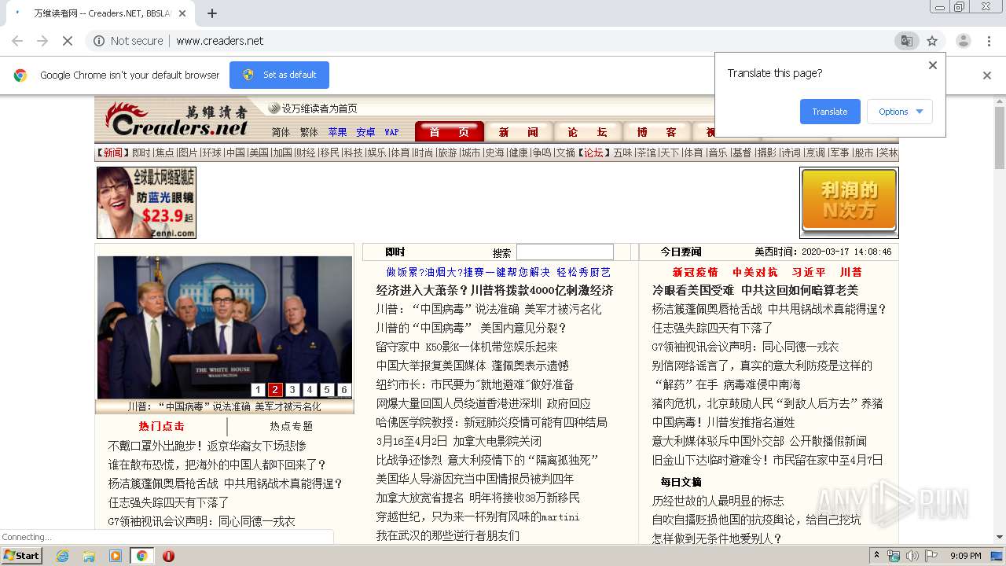The width and height of the screenshot is (1006, 566).
Task: Open Internet Explorer from taskbar
Action: (x=62, y=556)
